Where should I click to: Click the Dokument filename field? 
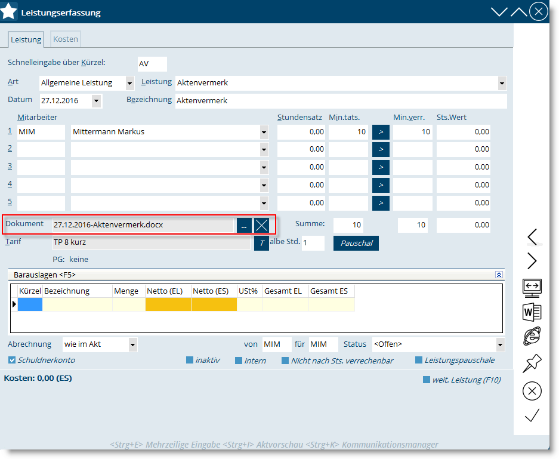(x=143, y=226)
